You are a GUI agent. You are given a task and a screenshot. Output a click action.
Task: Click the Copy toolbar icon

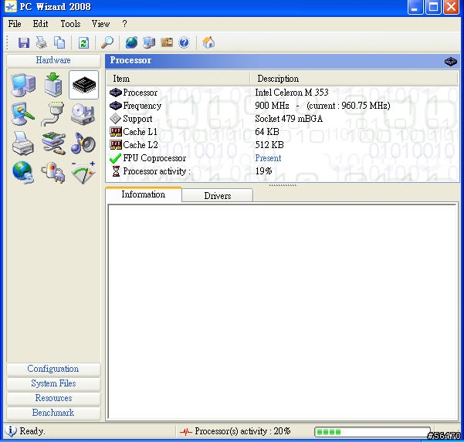[x=59, y=42]
